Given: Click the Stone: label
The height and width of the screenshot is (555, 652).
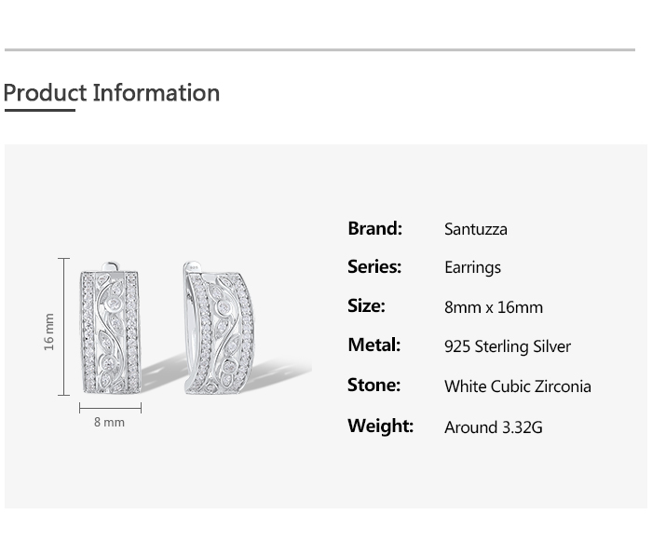Looking at the screenshot, I should (374, 386).
